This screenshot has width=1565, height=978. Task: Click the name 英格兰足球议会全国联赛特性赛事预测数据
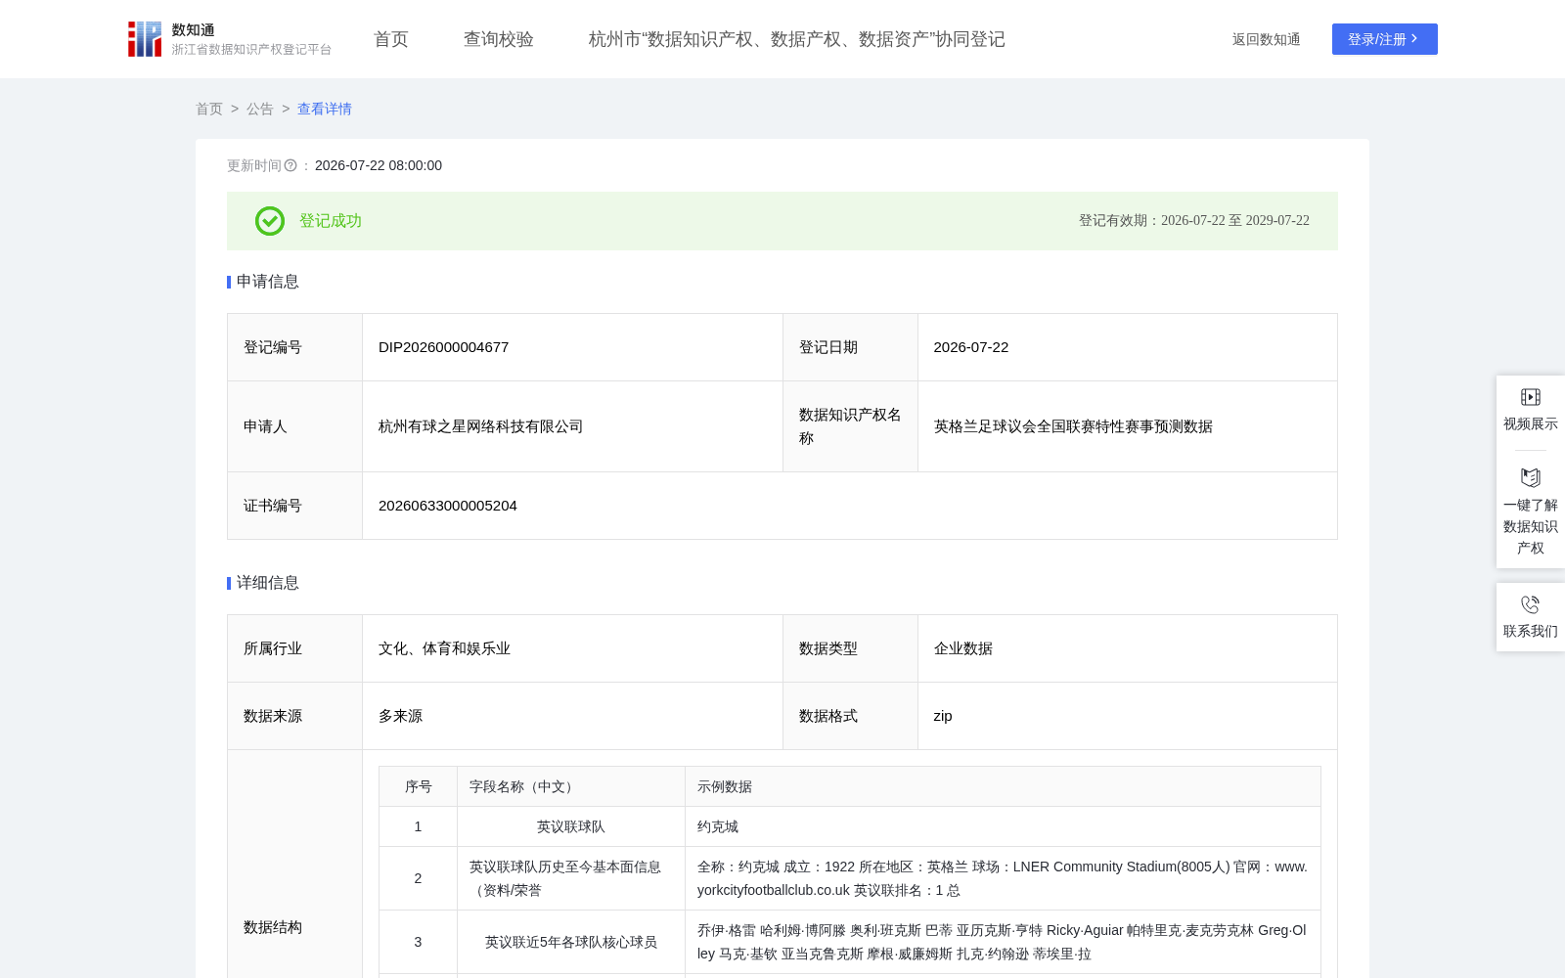click(1073, 426)
